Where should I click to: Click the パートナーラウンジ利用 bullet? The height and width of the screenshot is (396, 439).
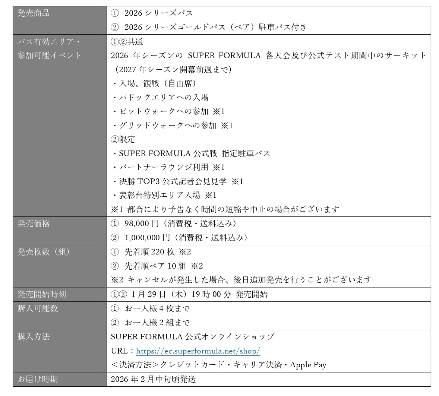coord(168,167)
